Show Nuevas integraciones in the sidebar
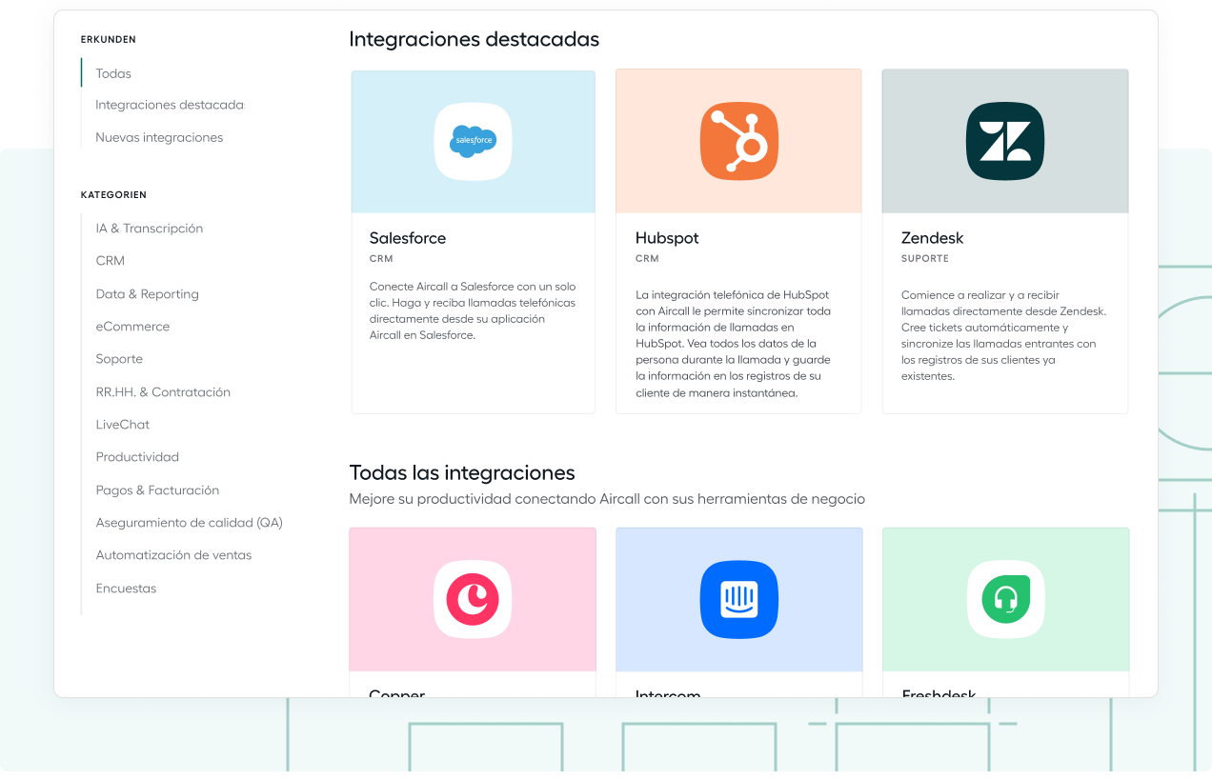The height and width of the screenshot is (779, 1212). [159, 137]
